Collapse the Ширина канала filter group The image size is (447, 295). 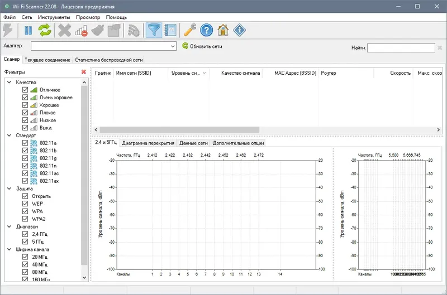point(9,249)
